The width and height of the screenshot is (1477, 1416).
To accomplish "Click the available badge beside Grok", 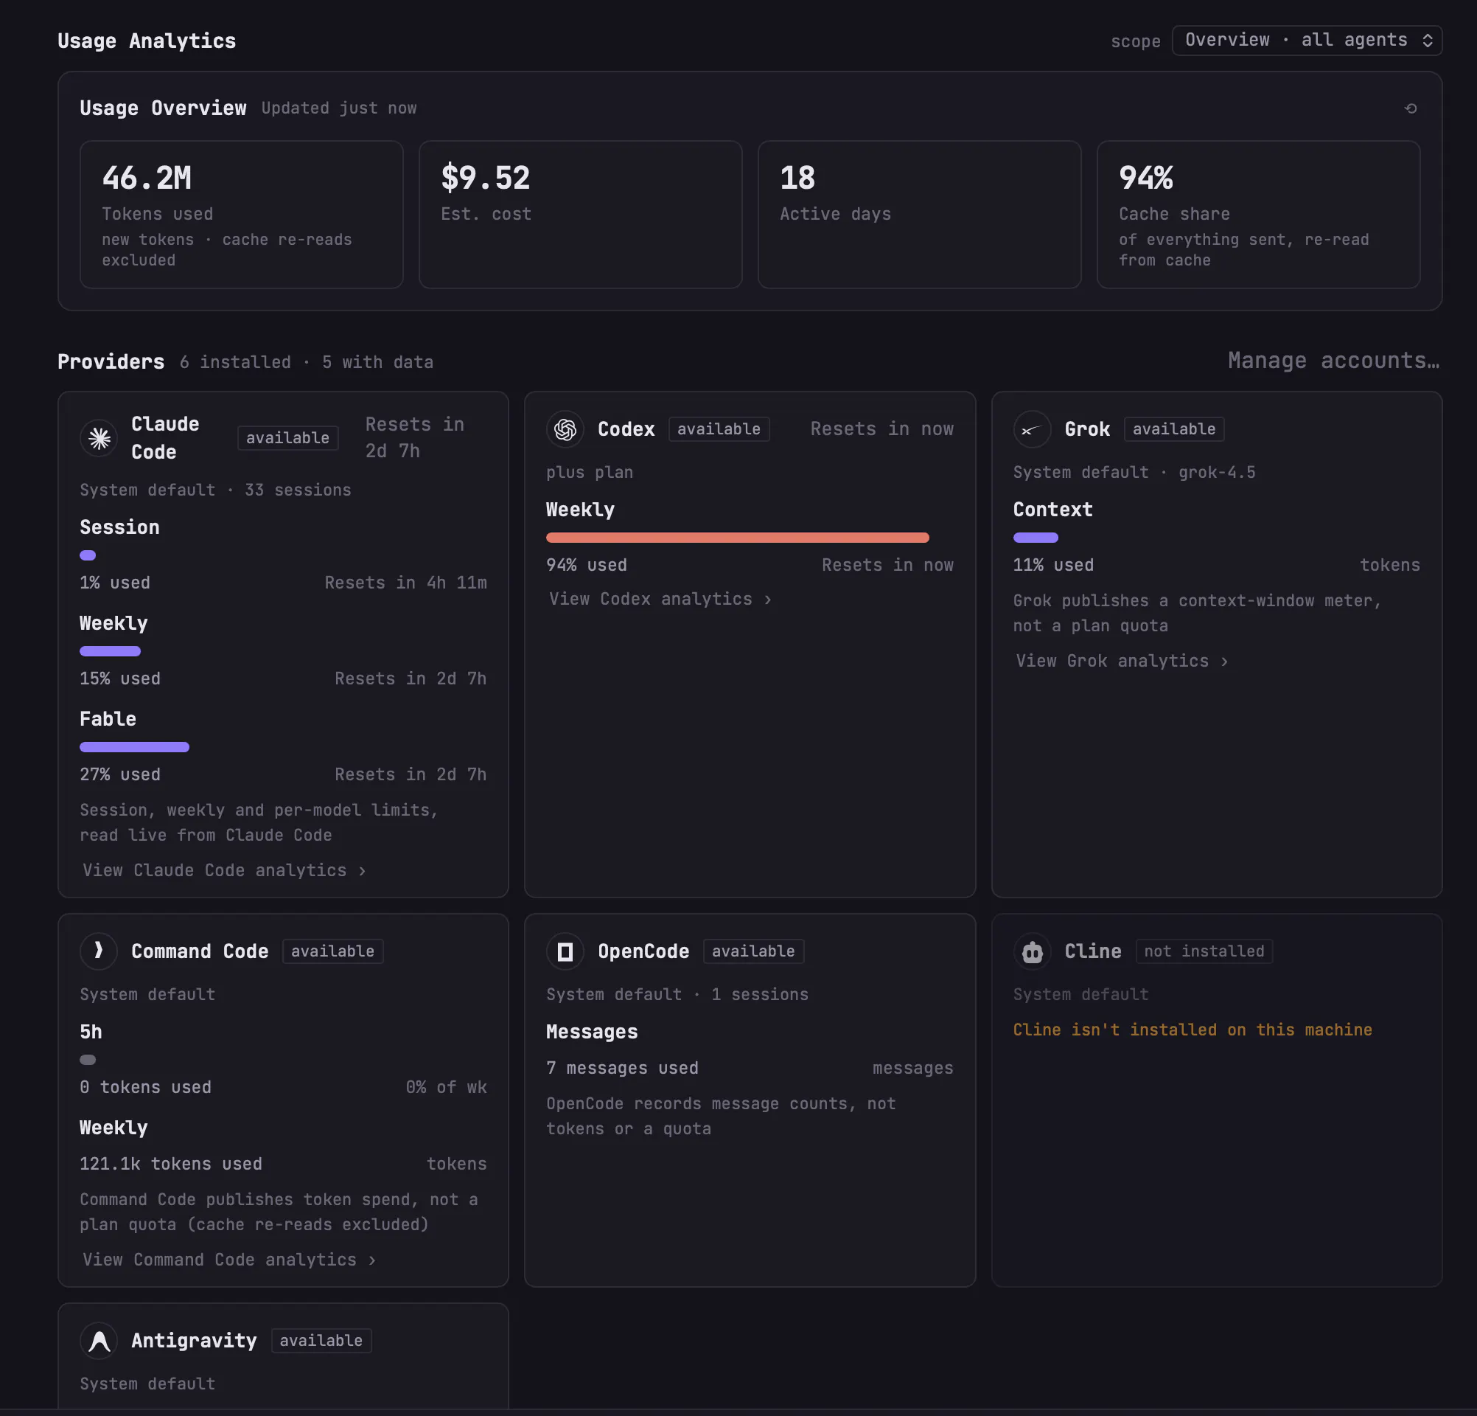I will coord(1174,429).
